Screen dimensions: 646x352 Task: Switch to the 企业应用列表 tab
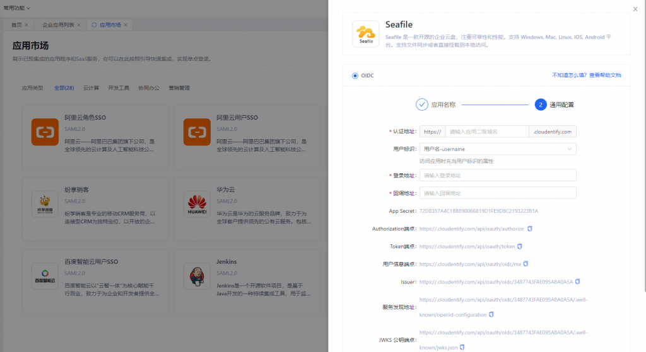pyautogui.click(x=58, y=25)
